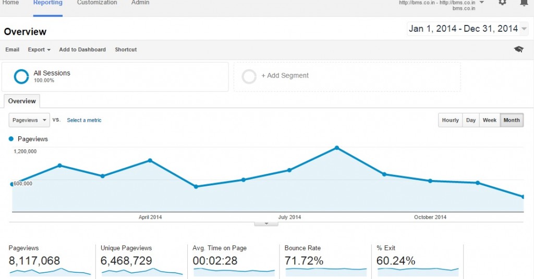Select the Month graph interval
Viewport: 534px width, 279px height.
[512, 120]
